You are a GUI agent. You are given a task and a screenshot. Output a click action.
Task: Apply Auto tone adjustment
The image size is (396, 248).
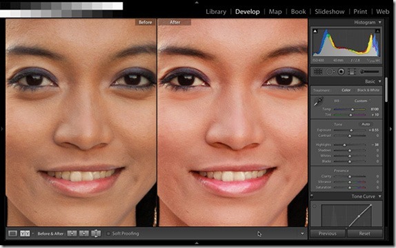tap(366, 124)
